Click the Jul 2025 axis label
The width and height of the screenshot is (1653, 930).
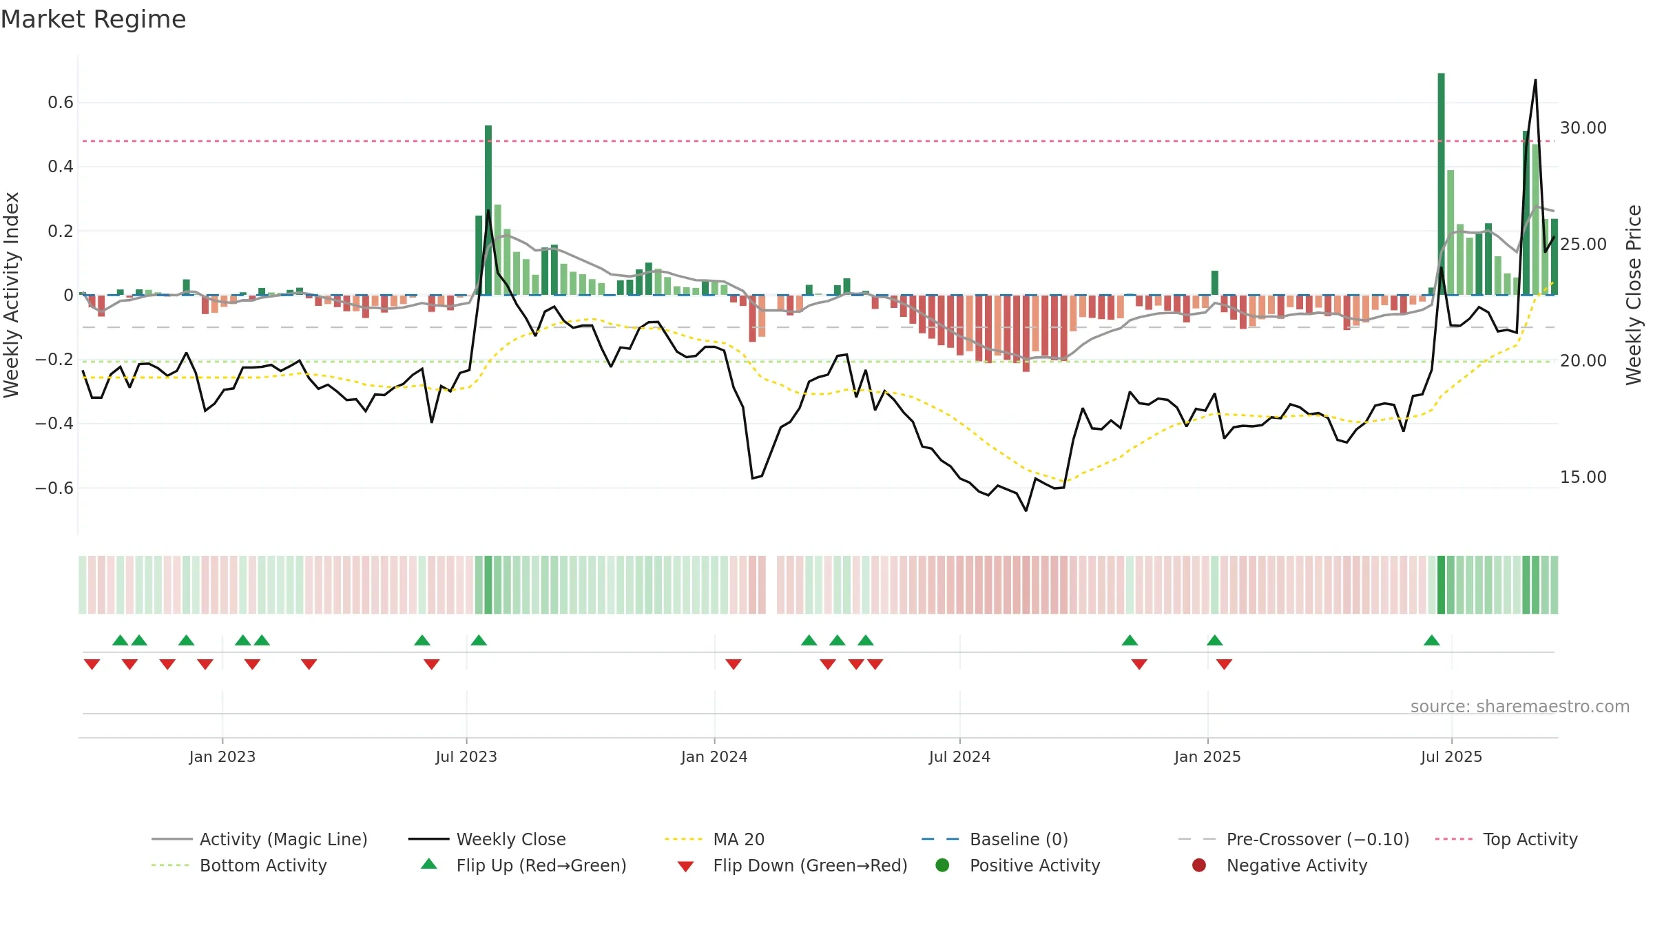click(x=1451, y=757)
